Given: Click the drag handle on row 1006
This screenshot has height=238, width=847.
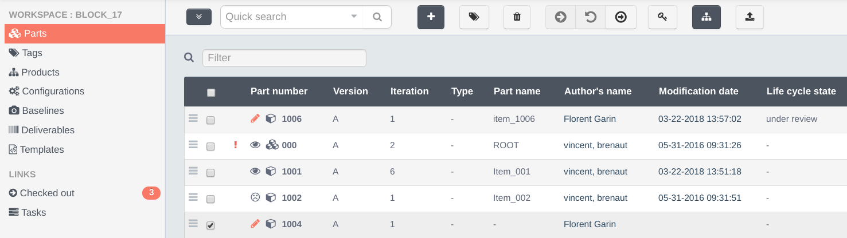Looking at the screenshot, I should pos(193,118).
